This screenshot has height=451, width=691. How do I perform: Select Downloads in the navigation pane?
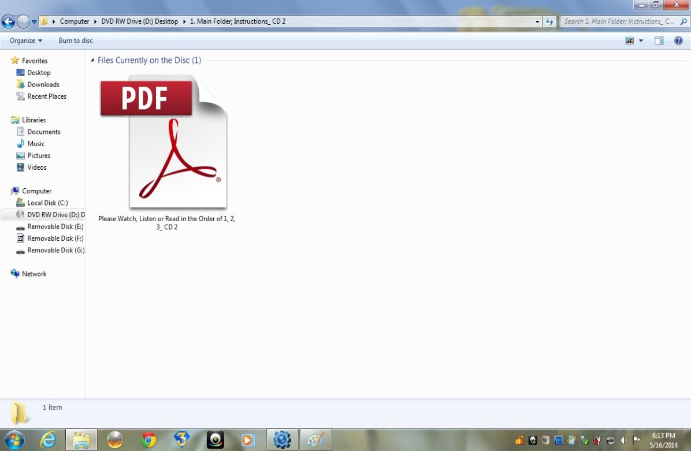coord(43,84)
